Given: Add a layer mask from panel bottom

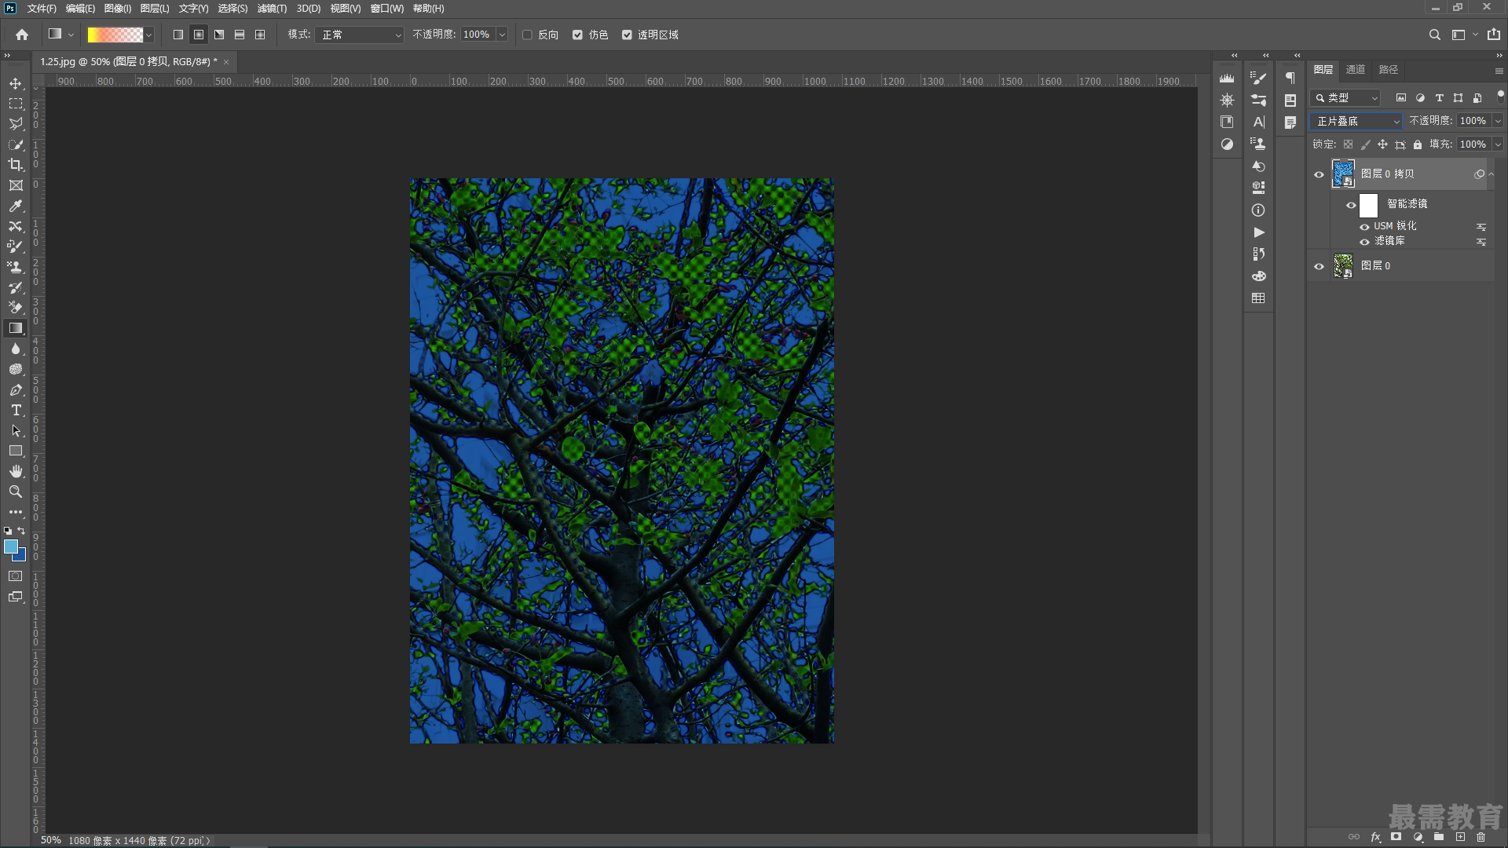Looking at the screenshot, I should pyautogui.click(x=1396, y=837).
